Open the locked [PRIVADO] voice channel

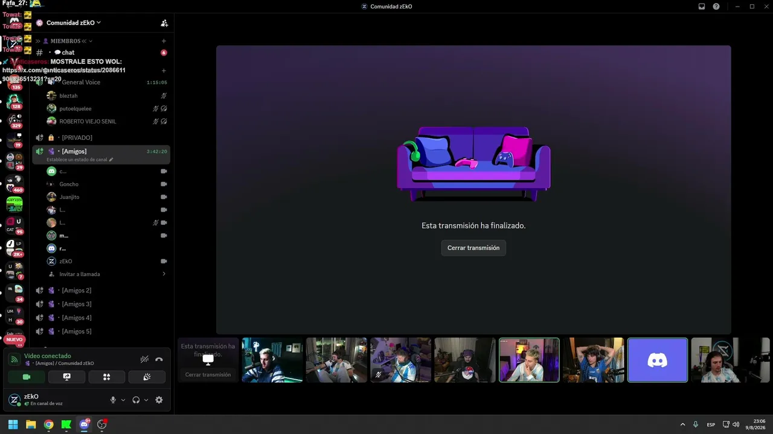click(x=101, y=137)
